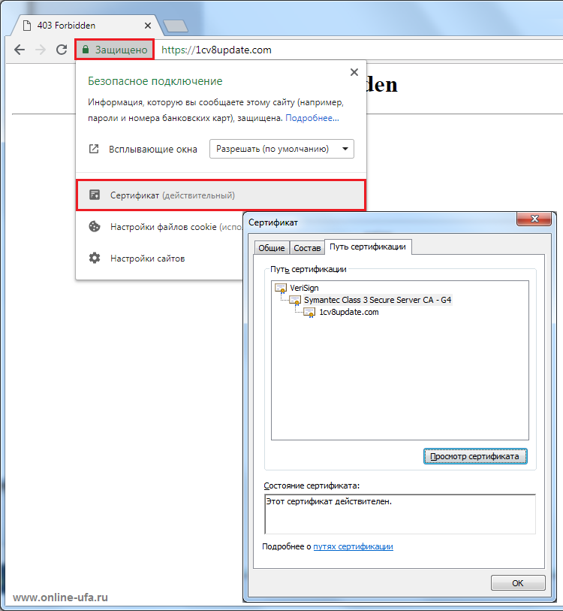Click the cookie icon in popup

pyautogui.click(x=95, y=226)
